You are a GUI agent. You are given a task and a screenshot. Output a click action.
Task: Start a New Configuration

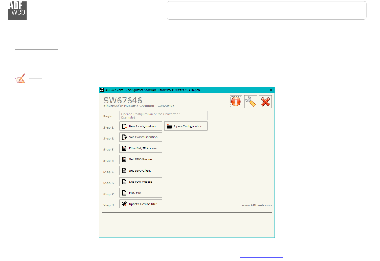140,126
